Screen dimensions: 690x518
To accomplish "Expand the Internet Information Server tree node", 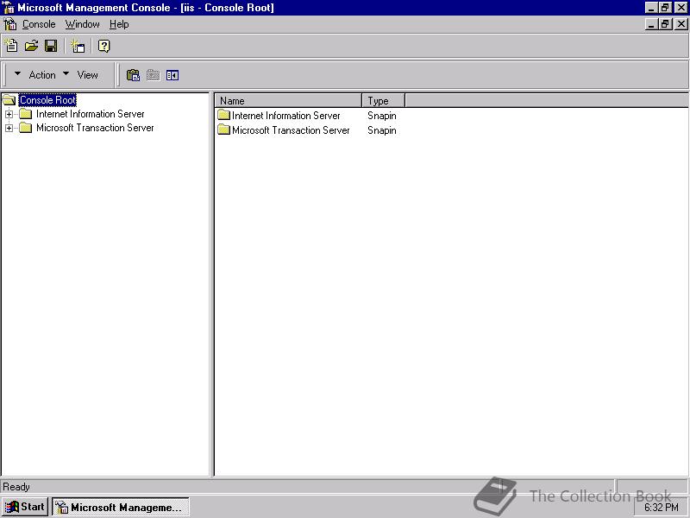I will coord(9,115).
